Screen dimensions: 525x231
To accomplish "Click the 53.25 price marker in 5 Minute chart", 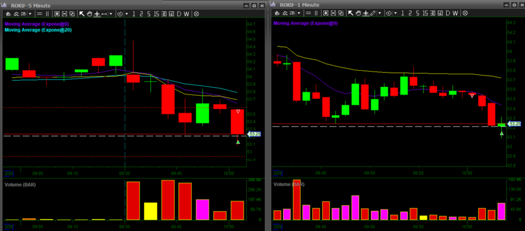I will coord(254,134).
